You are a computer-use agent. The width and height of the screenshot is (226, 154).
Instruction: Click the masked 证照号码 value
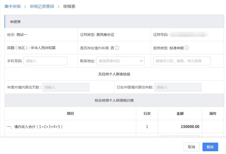189,35
